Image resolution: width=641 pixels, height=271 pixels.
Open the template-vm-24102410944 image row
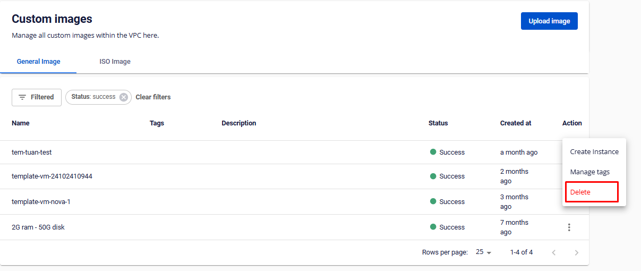[52, 176]
